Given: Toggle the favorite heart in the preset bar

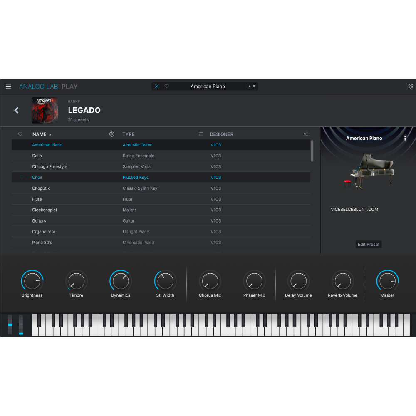Looking at the screenshot, I should (x=167, y=87).
